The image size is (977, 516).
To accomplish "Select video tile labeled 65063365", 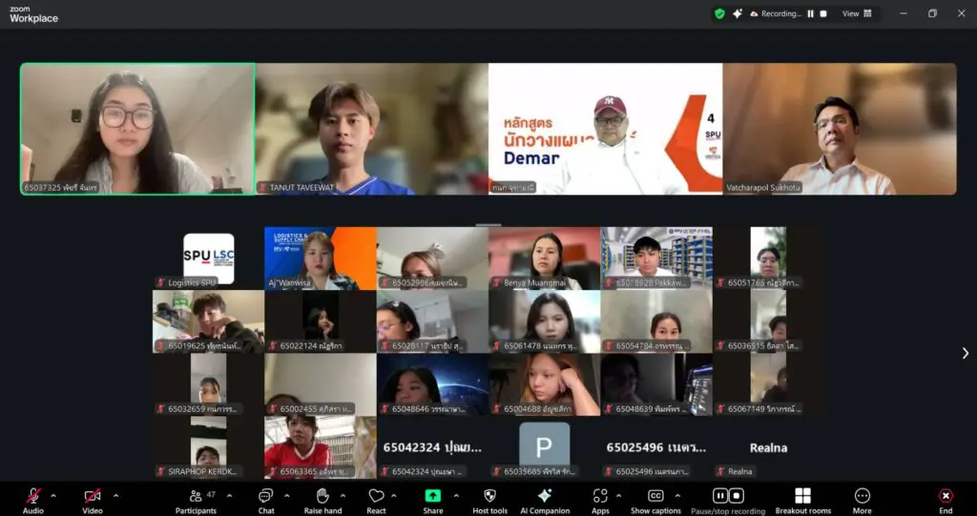I will pyautogui.click(x=321, y=447).
